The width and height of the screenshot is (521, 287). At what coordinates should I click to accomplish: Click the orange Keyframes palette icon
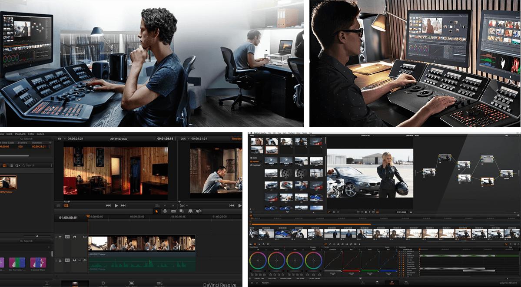[506, 244]
